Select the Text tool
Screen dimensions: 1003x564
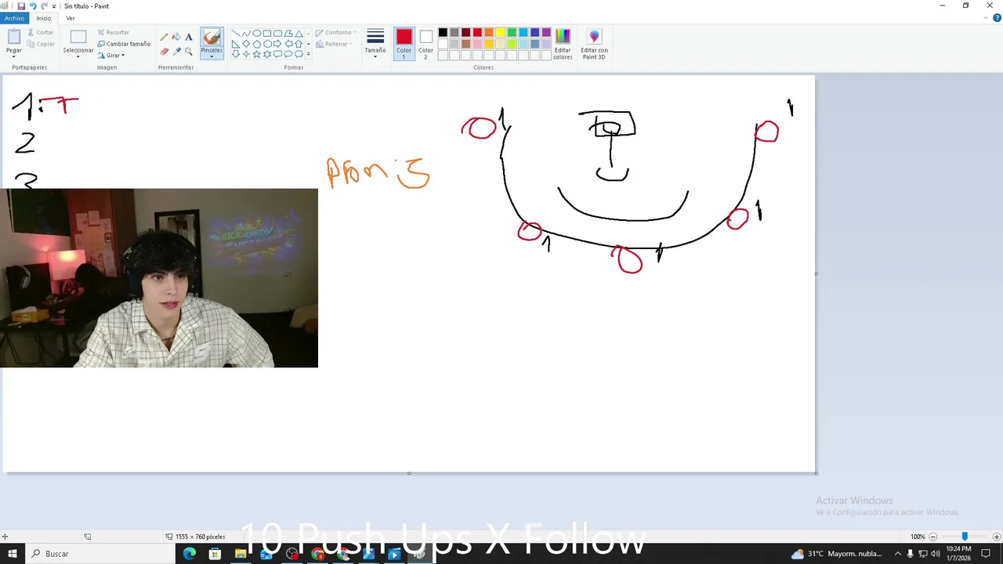click(x=189, y=37)
